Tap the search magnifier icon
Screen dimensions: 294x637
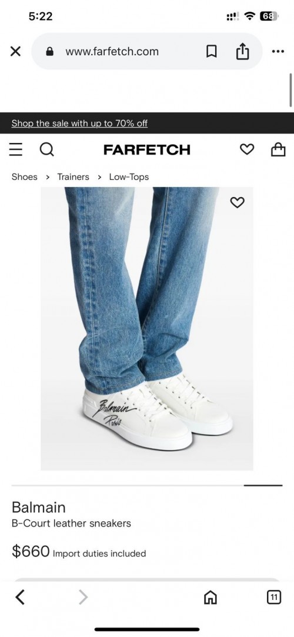pos(46,149)
